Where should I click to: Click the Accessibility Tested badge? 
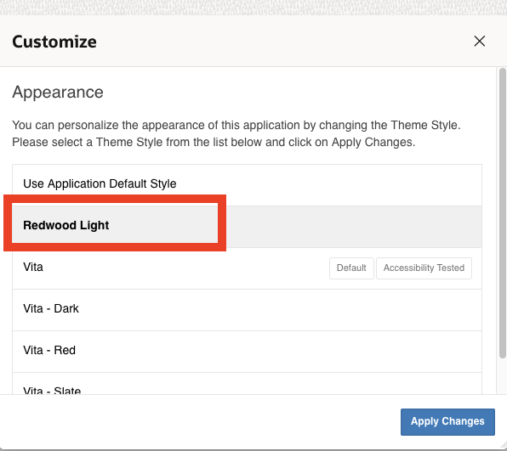click(x=424, y=268)
